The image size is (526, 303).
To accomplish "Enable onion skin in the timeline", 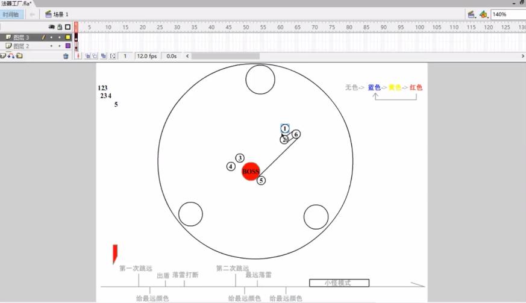I will click(x=88, y=56).
